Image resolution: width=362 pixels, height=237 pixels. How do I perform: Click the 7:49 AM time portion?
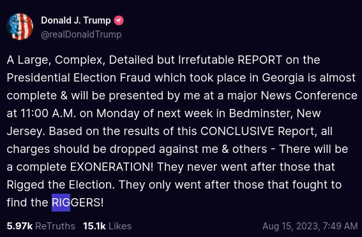[340, 226]
